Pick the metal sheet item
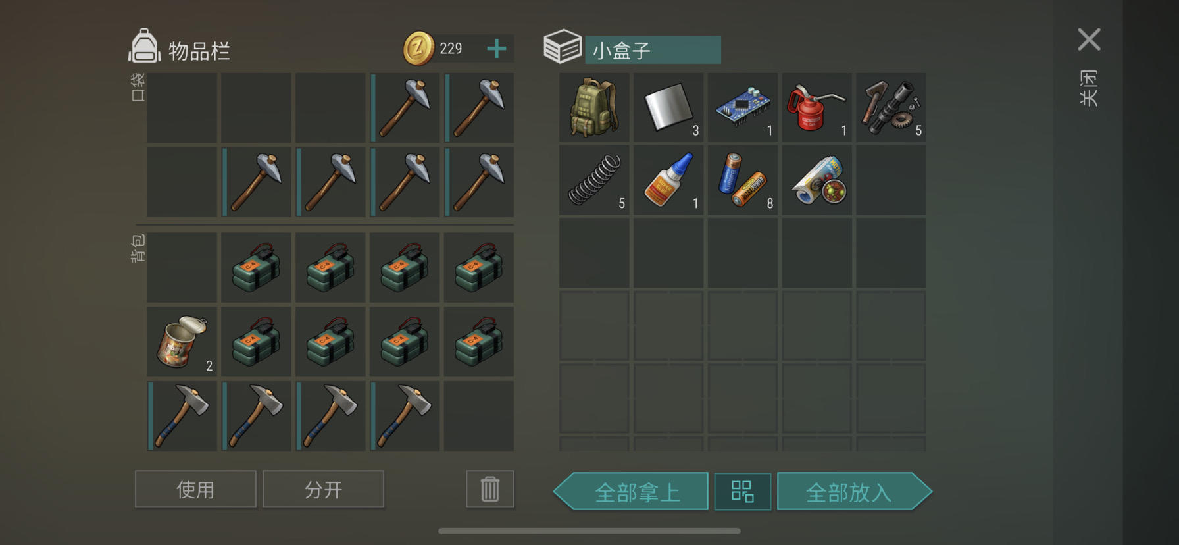 pyautogui.click(x=668, y=107)
